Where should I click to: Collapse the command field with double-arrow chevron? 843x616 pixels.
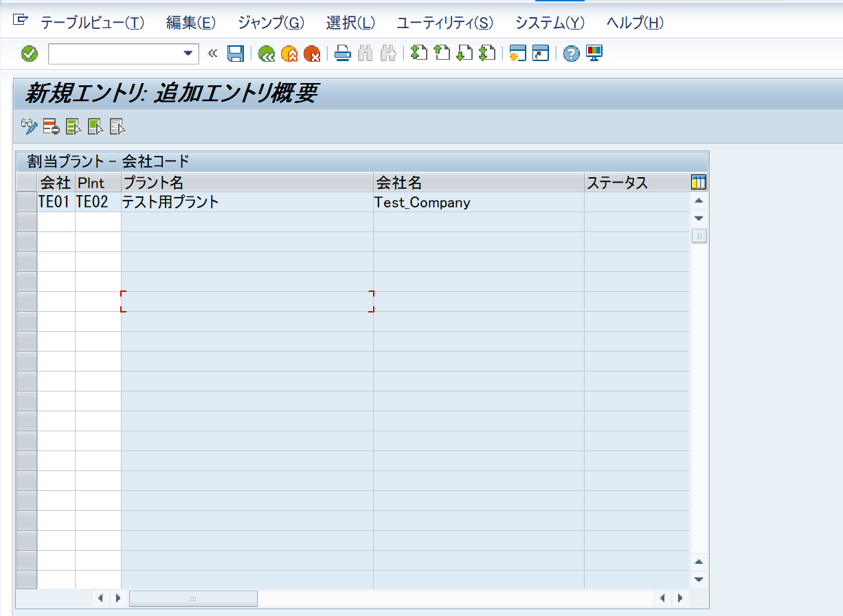[x=212, y=54]
